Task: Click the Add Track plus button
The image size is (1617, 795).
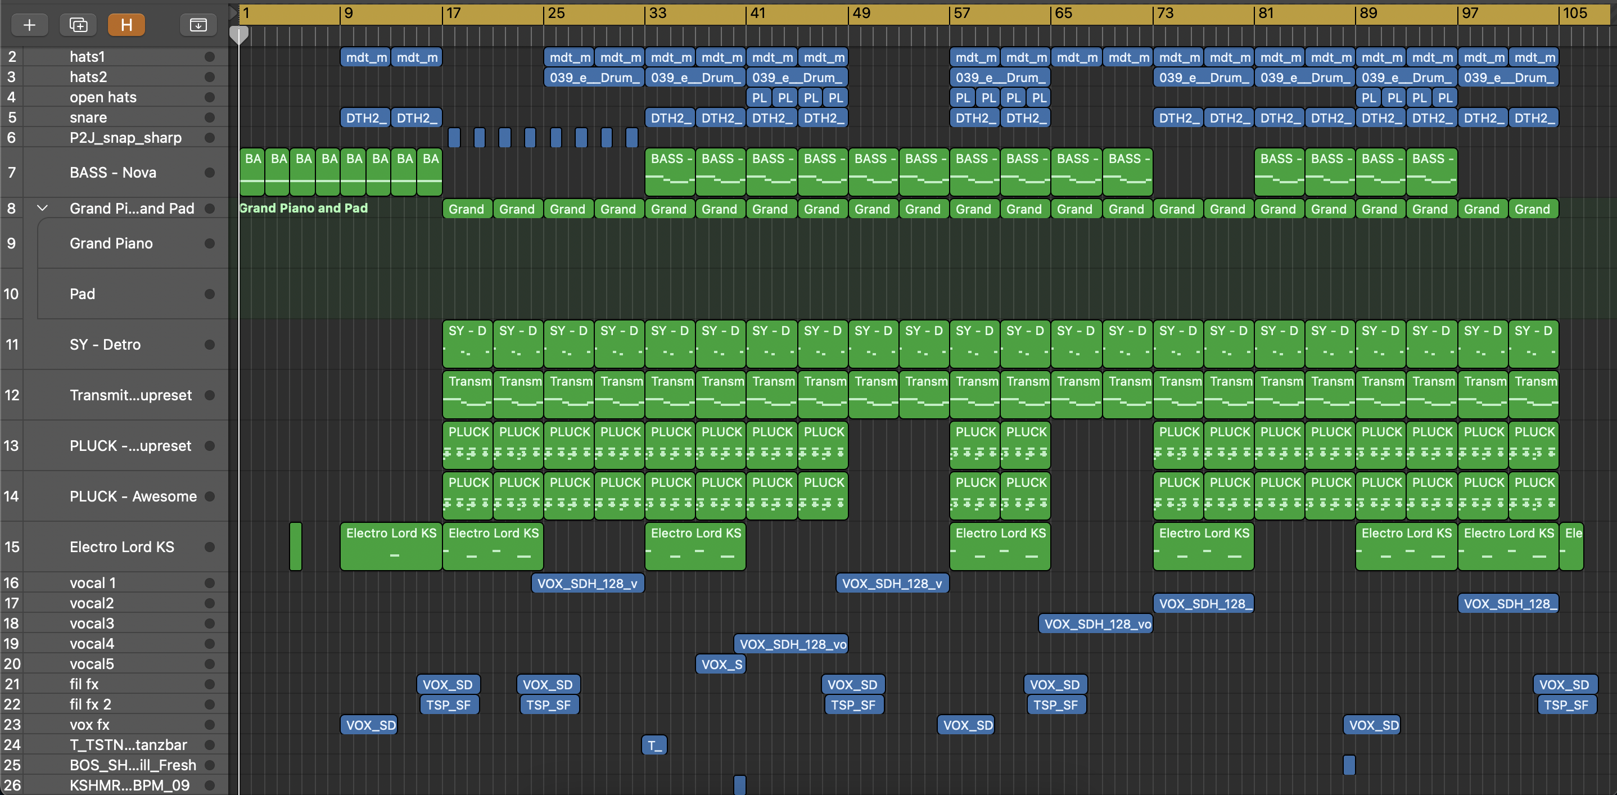Action: tap(29, 25)
